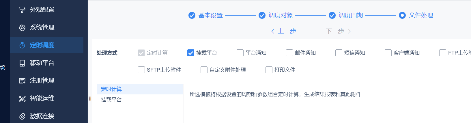Screen dimensions: 471x123
Task: Enable the 邮件通知 checkbox
Action: coord(289,53)
